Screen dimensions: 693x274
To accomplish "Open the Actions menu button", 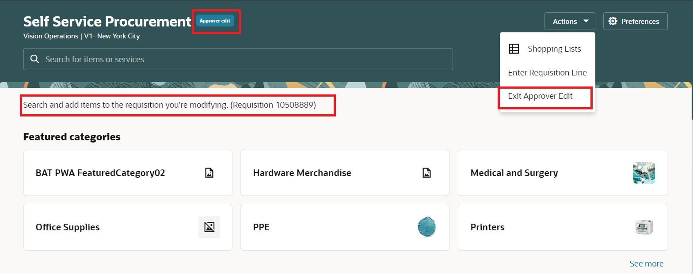I will tap(570, 21).
